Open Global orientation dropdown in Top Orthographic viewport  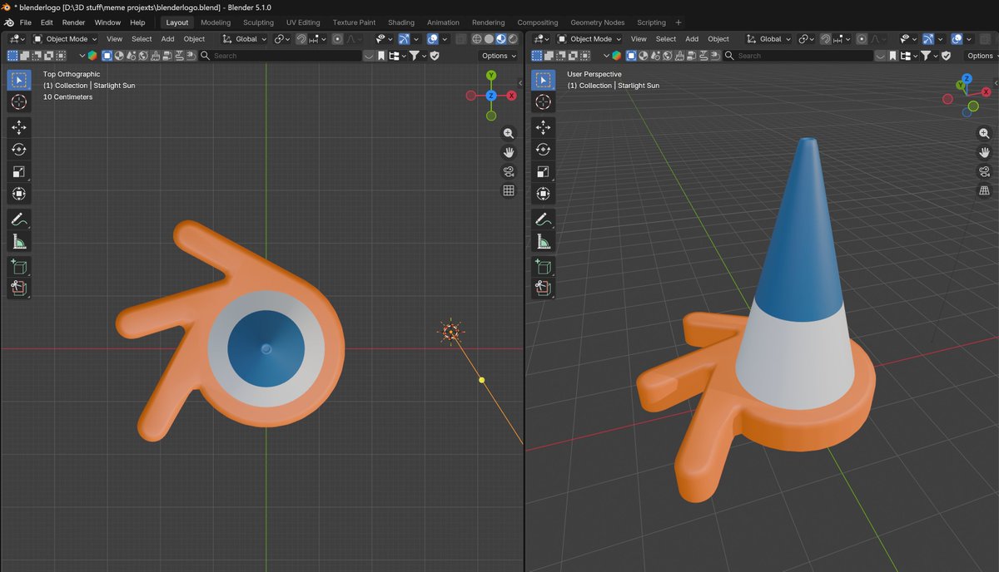coord(244,39)
